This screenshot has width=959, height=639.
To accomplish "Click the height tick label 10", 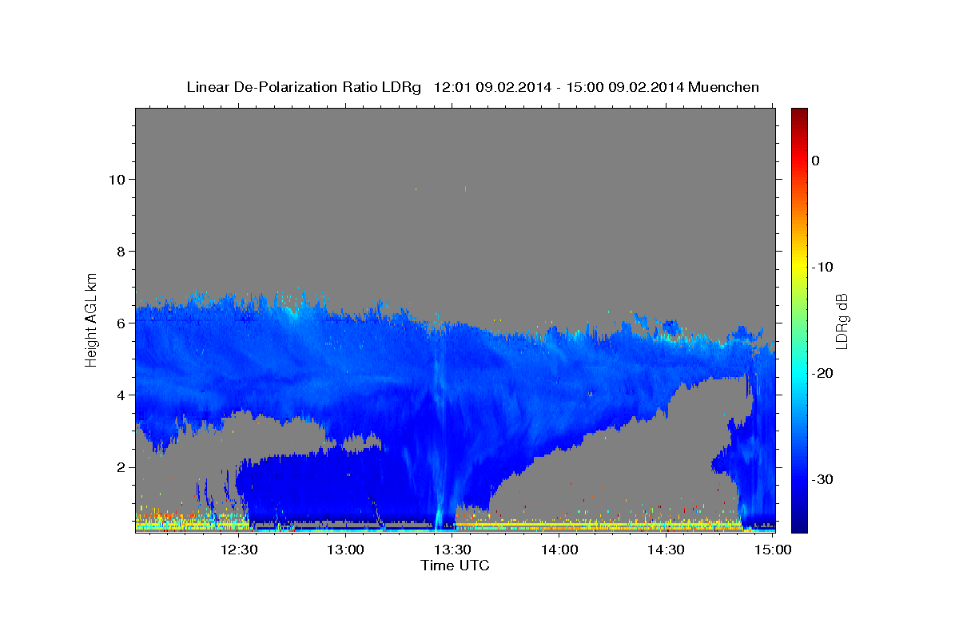I will pos(116,179).
